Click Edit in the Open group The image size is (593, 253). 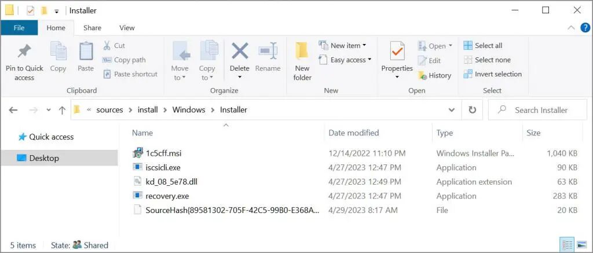[x=430, y=61]
